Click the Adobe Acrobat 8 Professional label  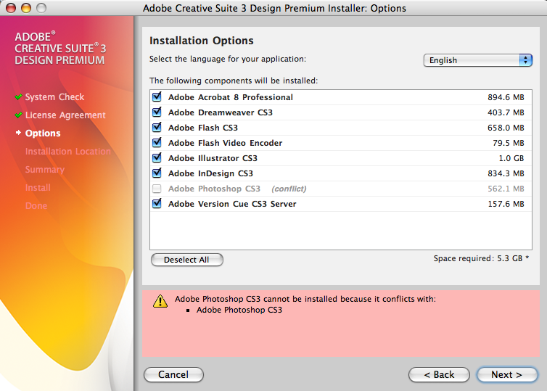tap(230, 97)
